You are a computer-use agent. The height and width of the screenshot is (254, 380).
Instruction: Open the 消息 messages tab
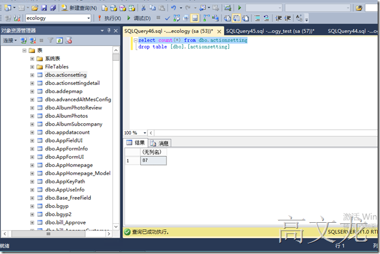[x=160, y=143]
